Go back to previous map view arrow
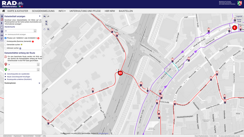244x137 pixels. point(45,16)
